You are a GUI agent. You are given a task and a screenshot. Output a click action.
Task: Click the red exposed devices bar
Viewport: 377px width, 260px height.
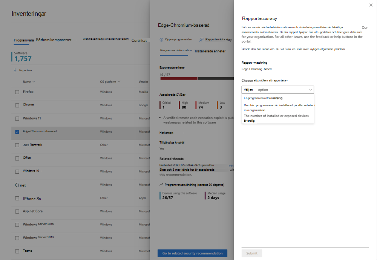pyautogui.click(x=179, y=78)
